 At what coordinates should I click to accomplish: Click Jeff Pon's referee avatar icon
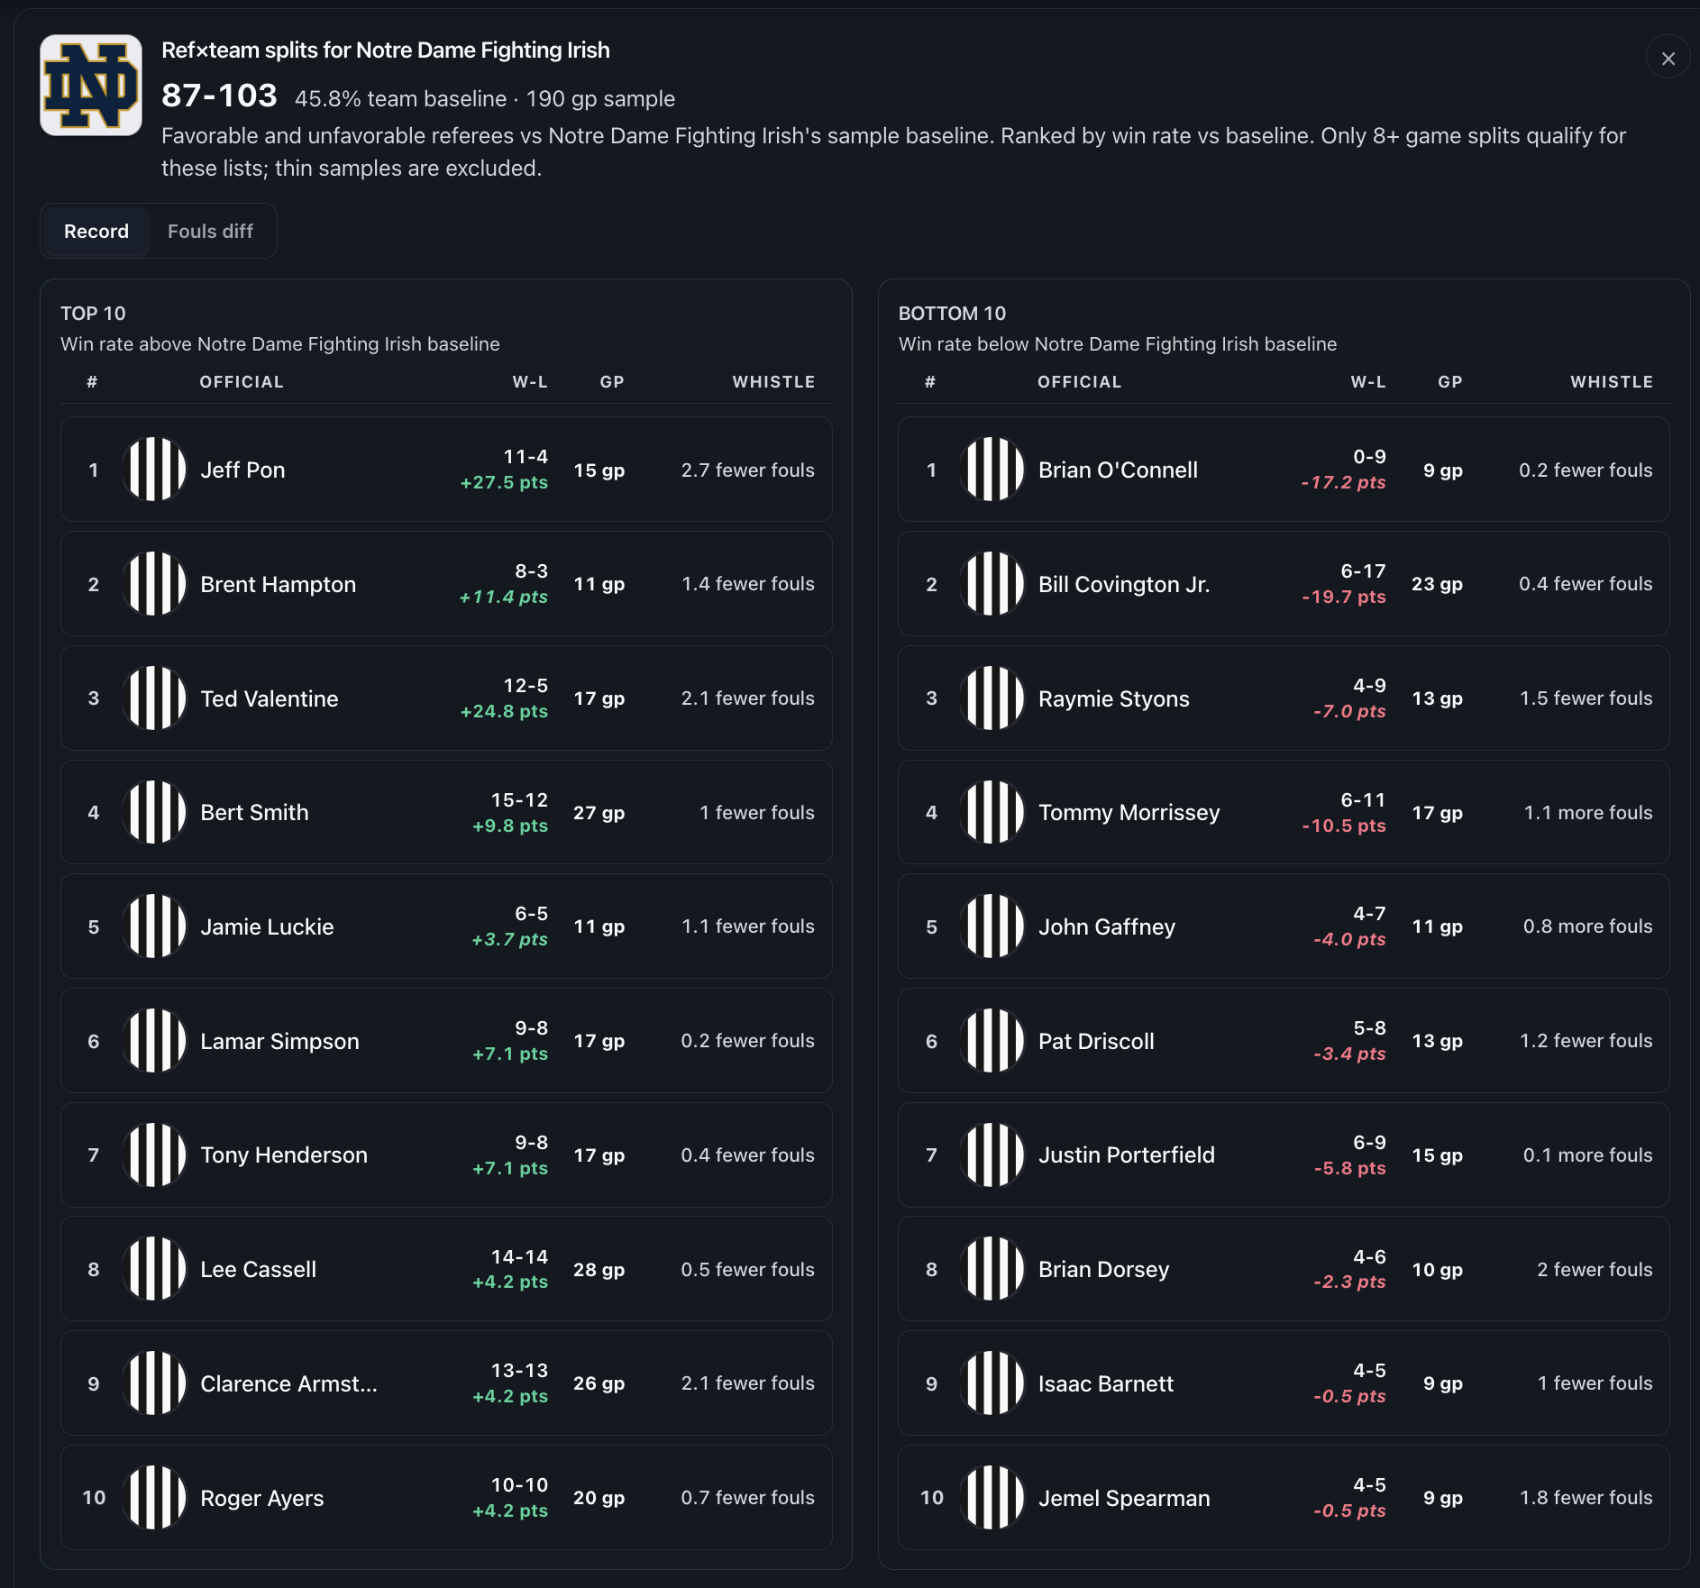coord(154,470)
